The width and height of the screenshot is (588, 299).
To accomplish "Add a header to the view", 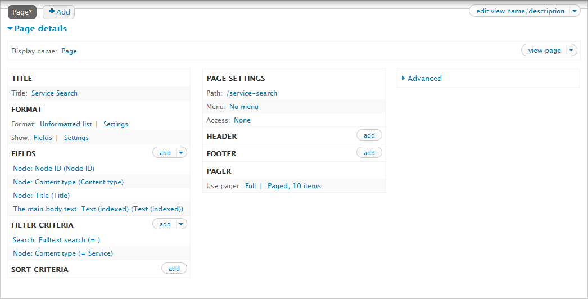I will (x=369, y=135).
